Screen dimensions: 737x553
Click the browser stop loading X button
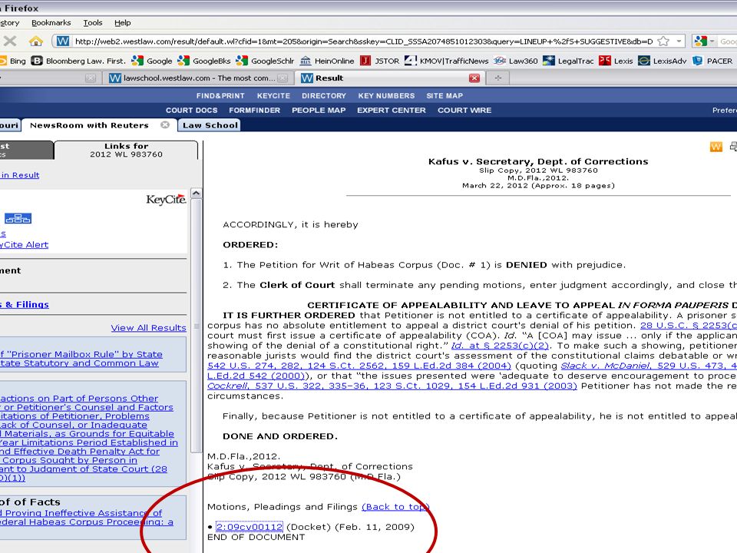pyautogui.click(x=10, y=41)
